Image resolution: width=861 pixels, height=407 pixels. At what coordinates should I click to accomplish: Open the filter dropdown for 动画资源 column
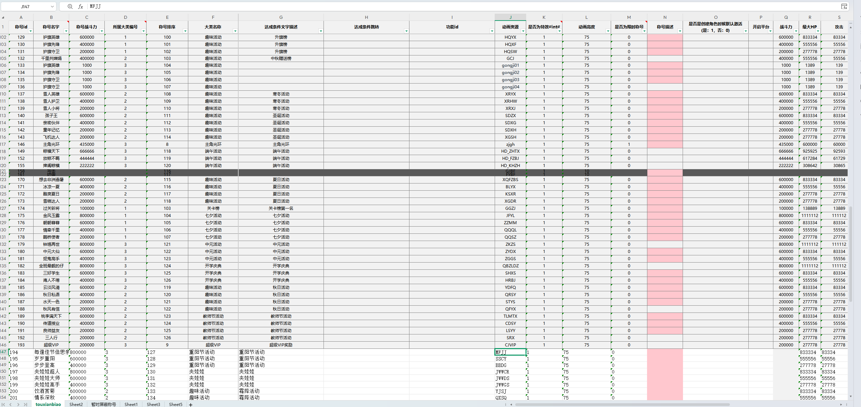click(x=523, y=31)
